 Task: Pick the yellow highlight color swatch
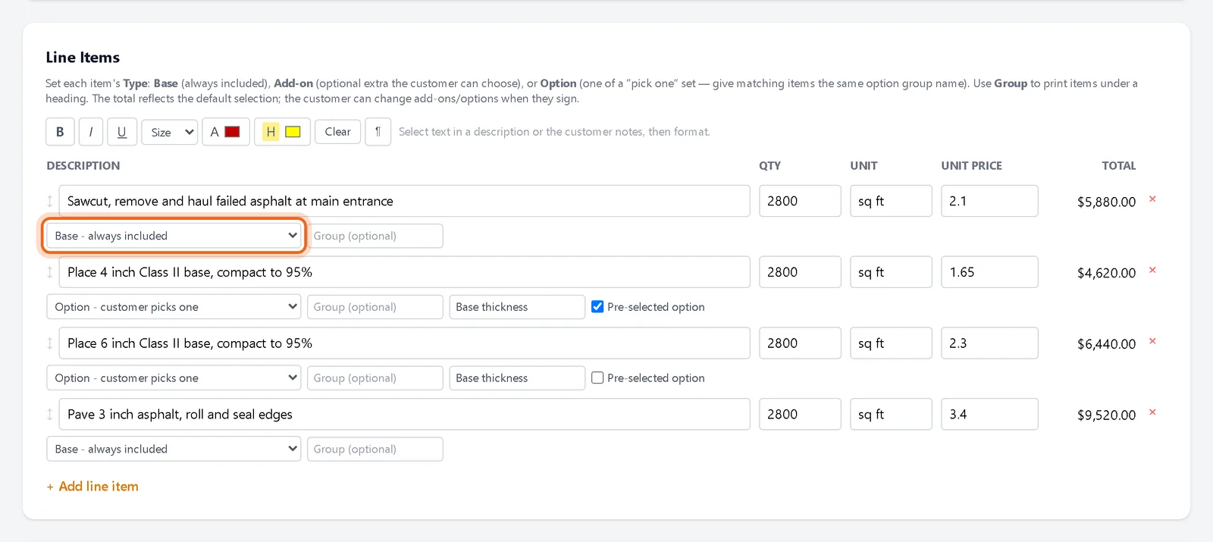pyautogui.click(x=293, y=132)
